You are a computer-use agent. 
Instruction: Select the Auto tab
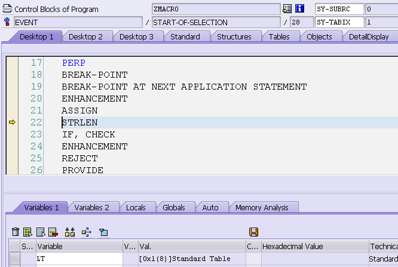coord(210,208)
